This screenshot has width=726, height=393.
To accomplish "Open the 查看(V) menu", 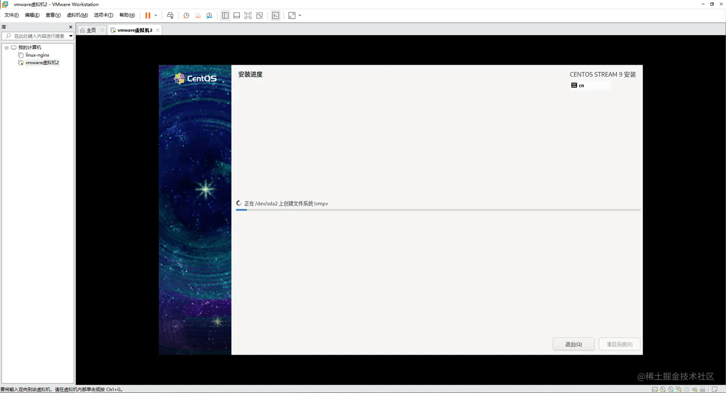I will [53, 15].
